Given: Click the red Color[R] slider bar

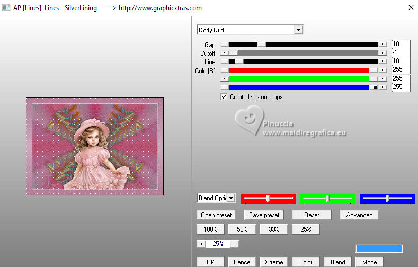Looking at the screenshot, I should click(304, 70).
